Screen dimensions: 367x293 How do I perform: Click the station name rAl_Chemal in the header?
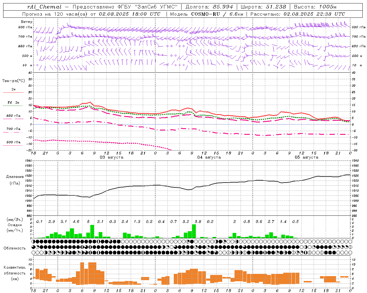pos(45,7)
